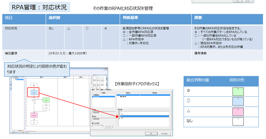Click the なし cell in the 選択肢 column

click(x=55, y=38)
